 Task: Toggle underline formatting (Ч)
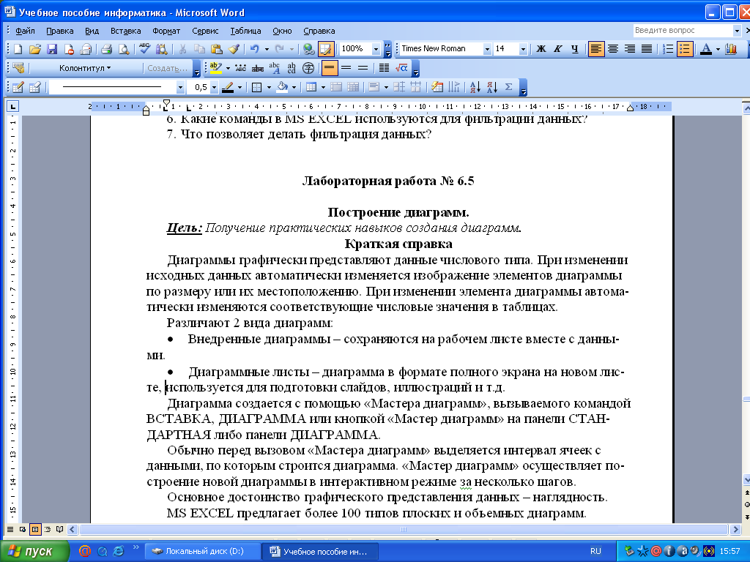[574, 49]
